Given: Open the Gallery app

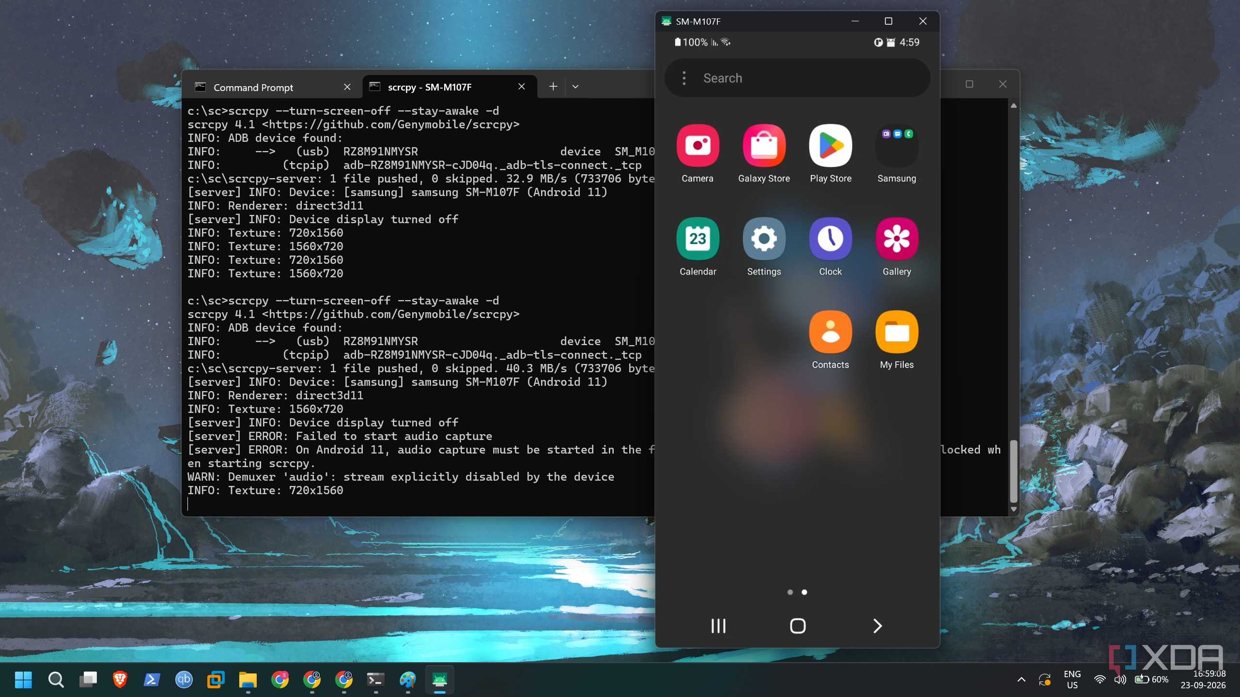Looking at the screenshot, I should (x=897, y=239).
